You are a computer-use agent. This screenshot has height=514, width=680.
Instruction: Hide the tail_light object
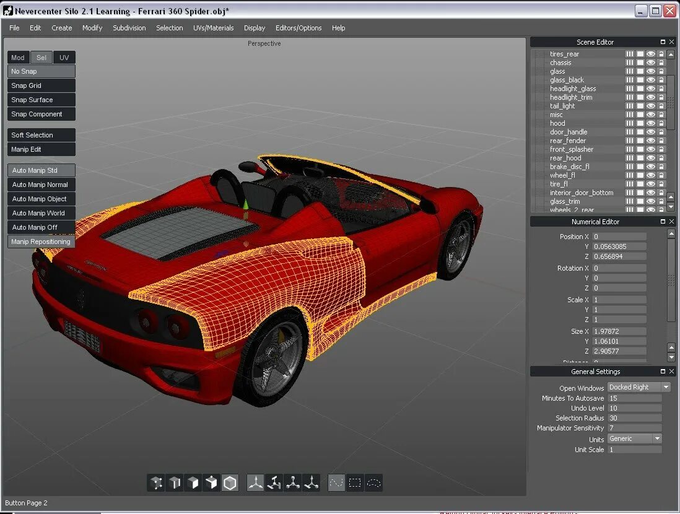650,106
